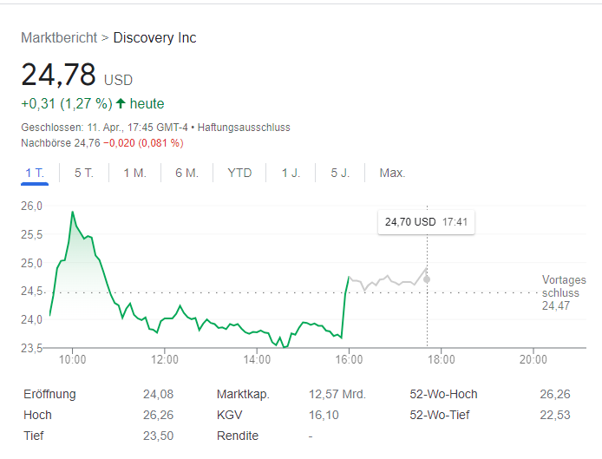Show the 1 J. yearly chart

[x=291, y=173]
